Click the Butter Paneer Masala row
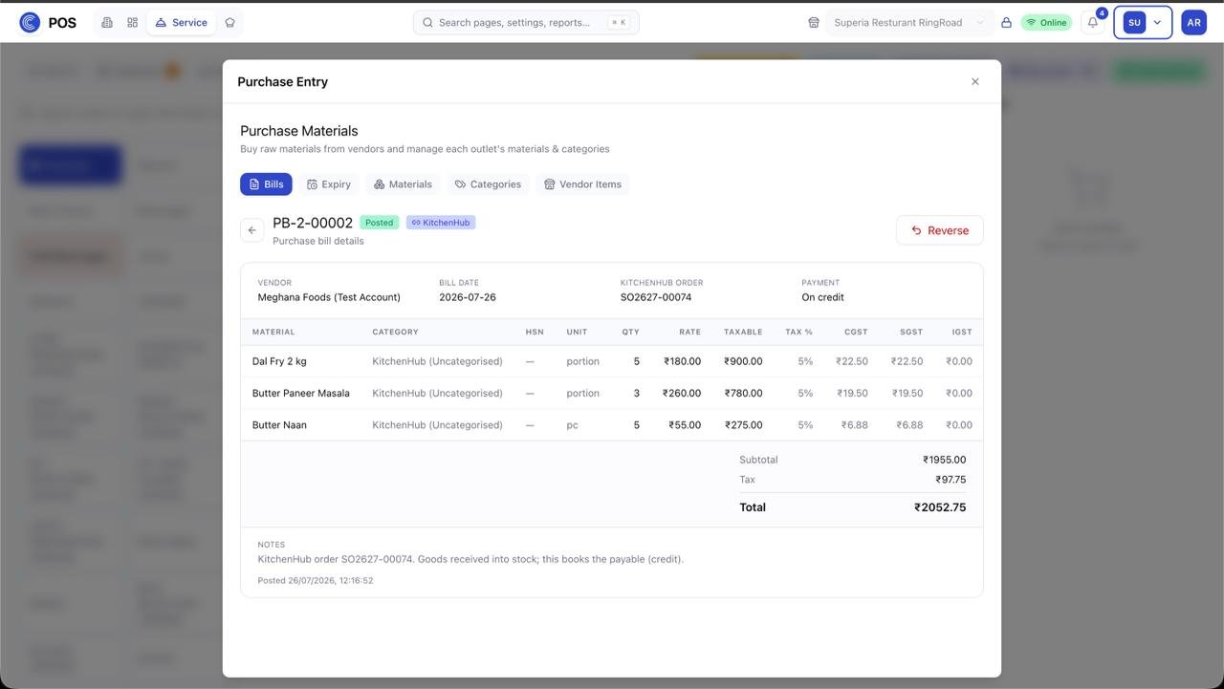Image resolution: width=1224 pixels, height=689 pixels. tap(612, 393)
